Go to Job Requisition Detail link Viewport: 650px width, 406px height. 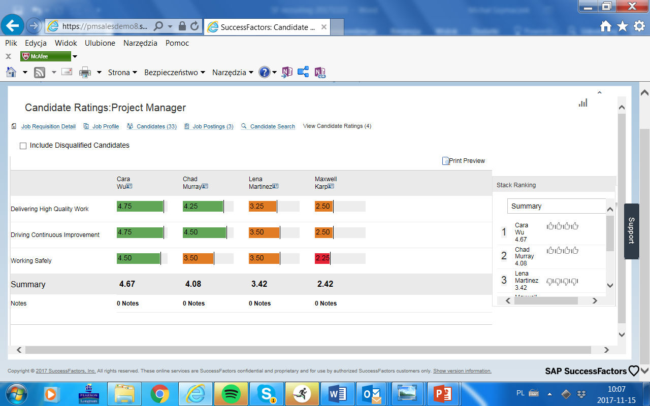(x=48, y=126)
